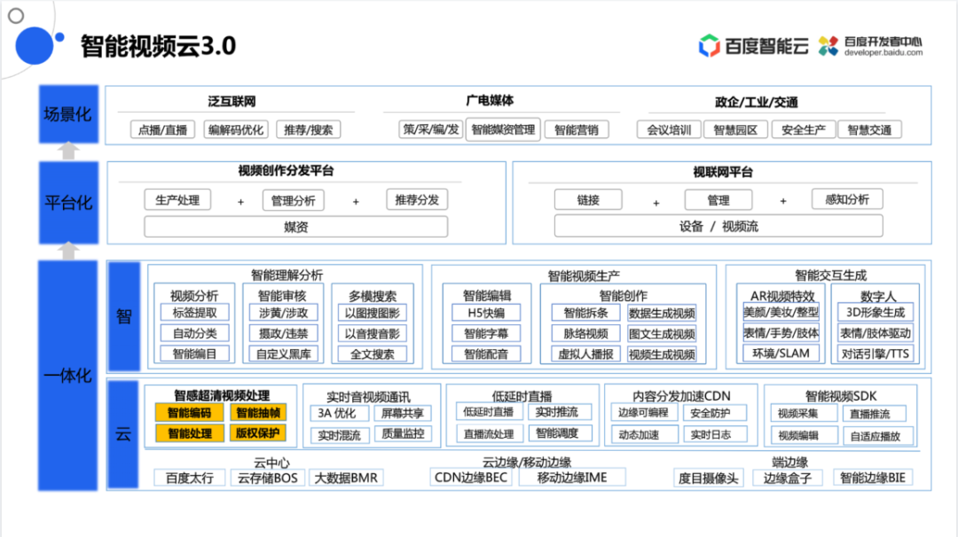Viewport: 958px width, 537px height.
Task: Click the 3D形象生成 box
Action: click(x=876, y=312)
